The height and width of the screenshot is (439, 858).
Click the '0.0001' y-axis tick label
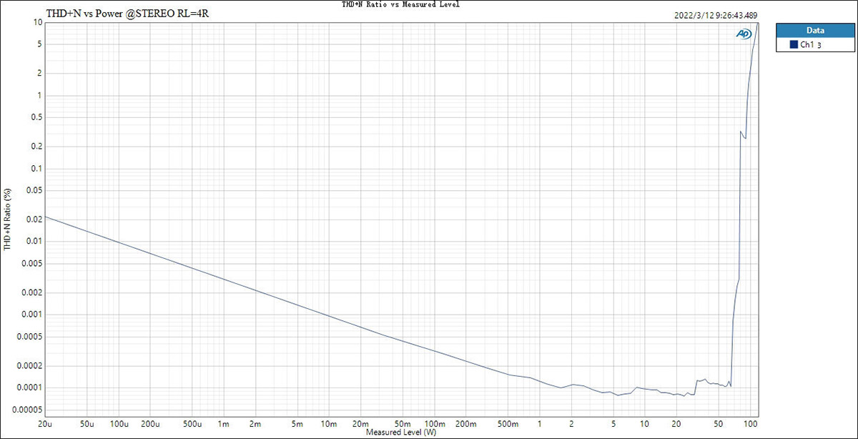pyautogui.click(x=30, y=388)
